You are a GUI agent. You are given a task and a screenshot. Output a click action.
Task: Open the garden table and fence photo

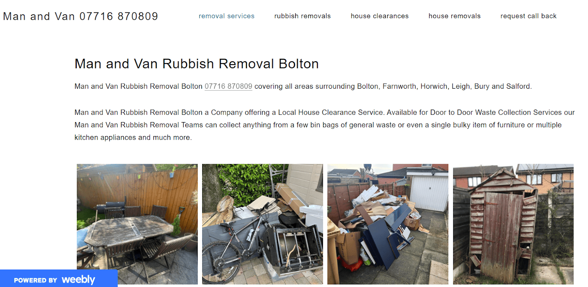point(137,224)
